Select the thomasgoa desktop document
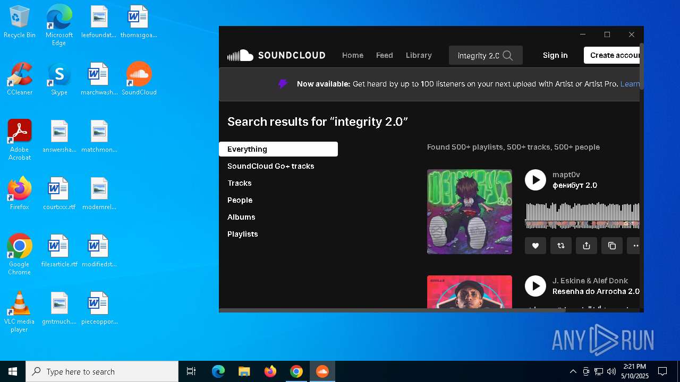 tap(139, 22)
